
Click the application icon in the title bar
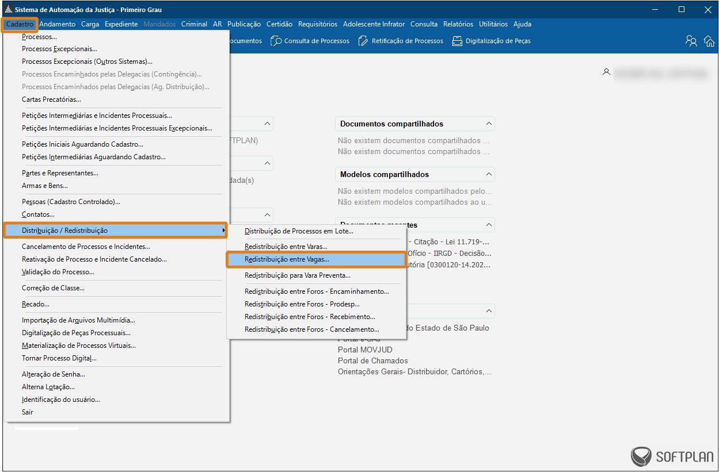(x=9, y=9)
